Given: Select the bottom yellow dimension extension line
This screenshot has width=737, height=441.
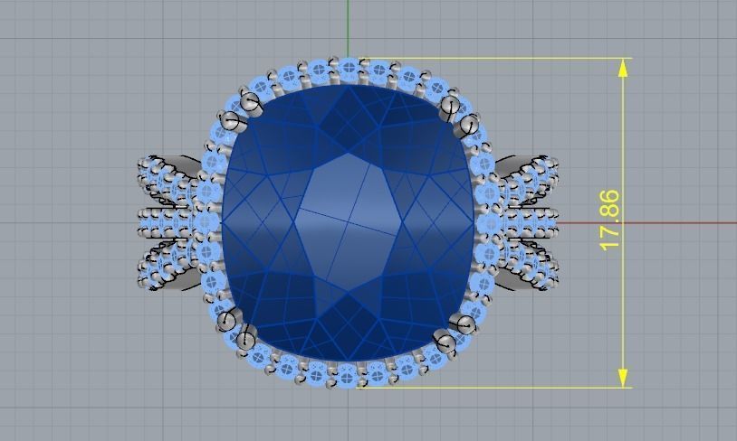Looking at the screenshot, I should click(494, 388).
